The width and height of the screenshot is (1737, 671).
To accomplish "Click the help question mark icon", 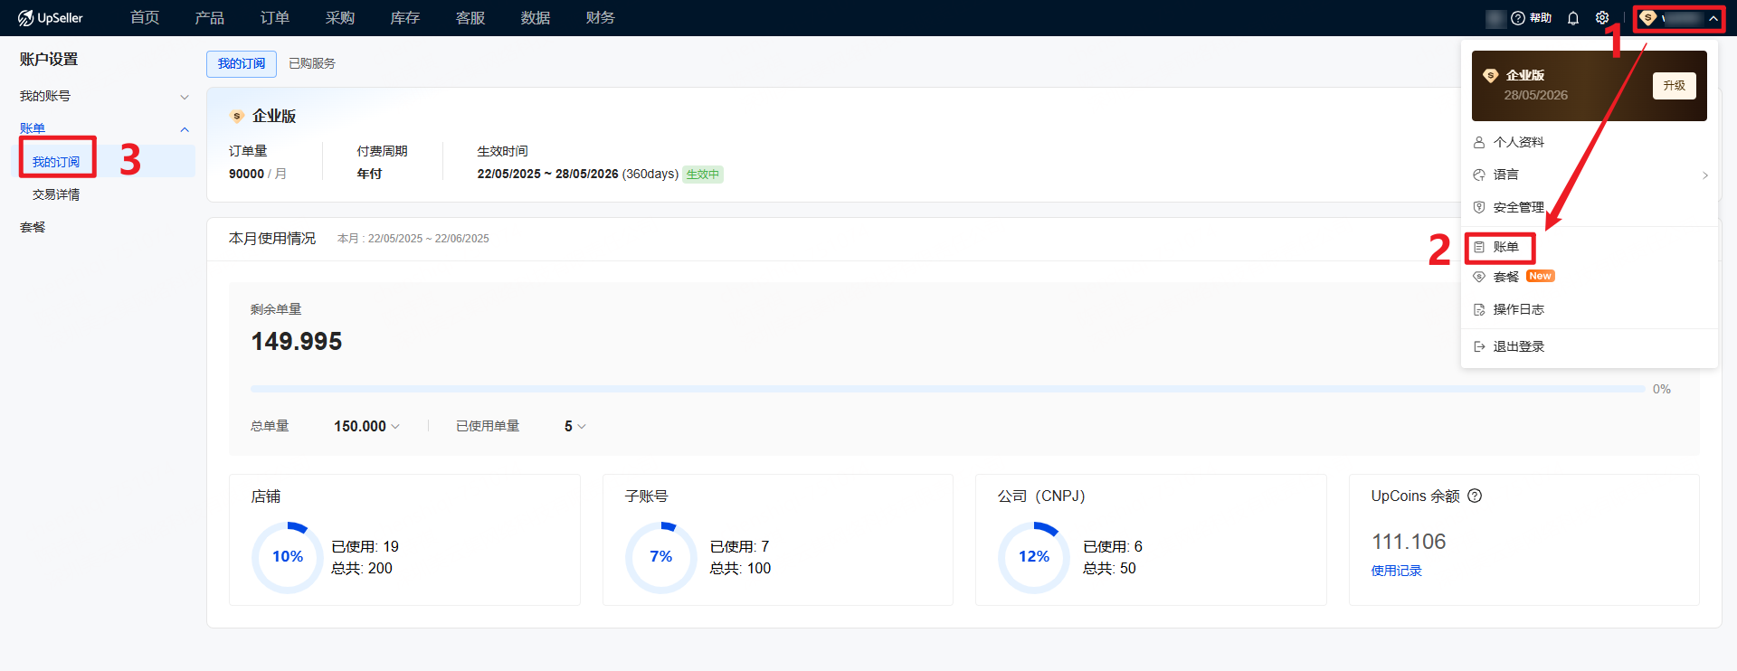I will pyautogui.click(x=1518, y=18).
